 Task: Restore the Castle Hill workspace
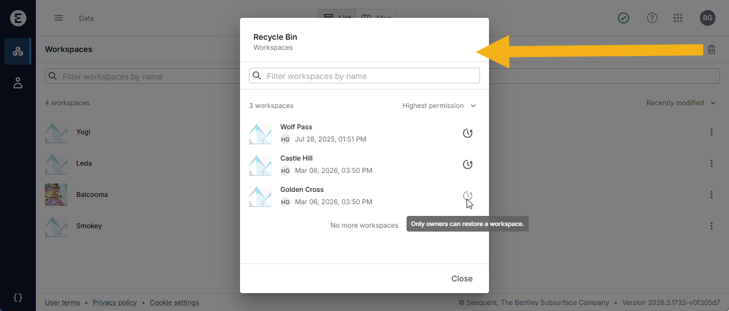click(x=467, y=164)
